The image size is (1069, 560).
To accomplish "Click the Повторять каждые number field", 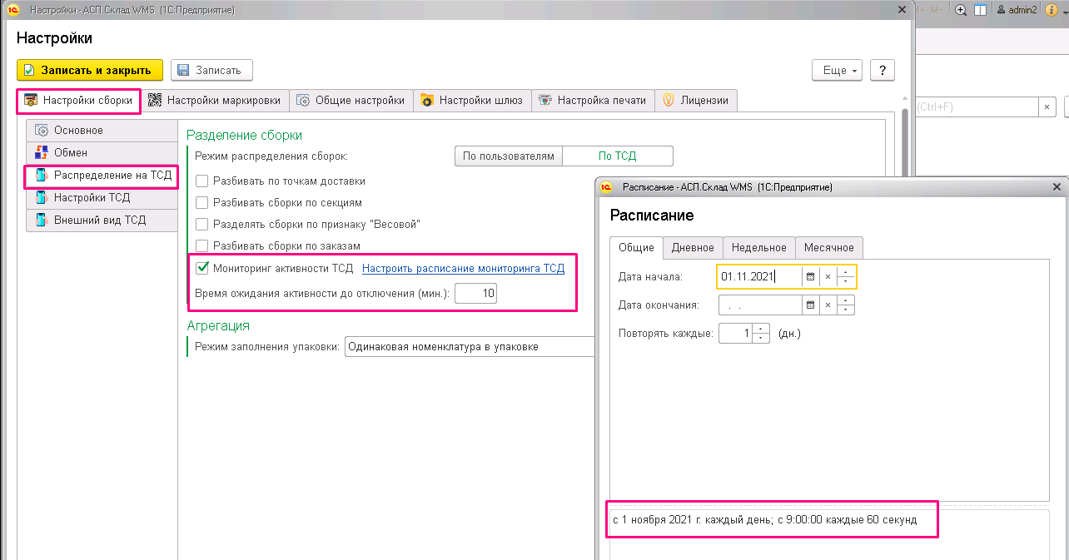I will point(734,334).
